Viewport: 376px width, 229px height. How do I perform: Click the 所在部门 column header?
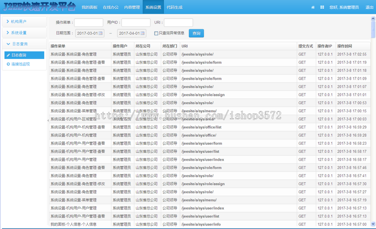pos(170,46)
